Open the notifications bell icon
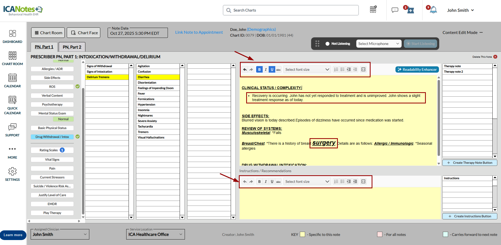This screenshot has height=245, width=501. pyautogui.click(x=433, y=10)
